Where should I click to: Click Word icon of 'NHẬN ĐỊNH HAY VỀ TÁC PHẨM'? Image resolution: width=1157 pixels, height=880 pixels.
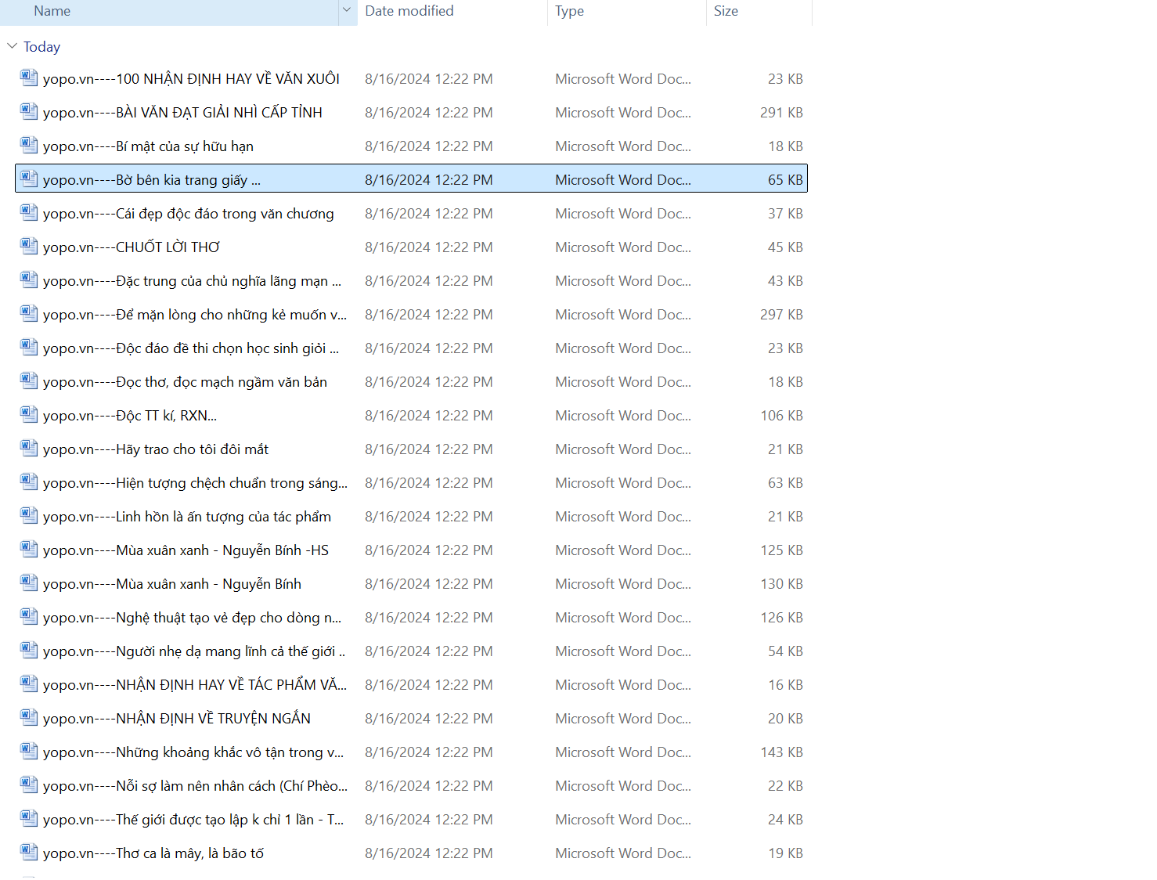click(x=29, y=683)
